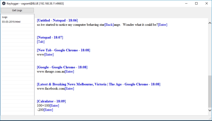Click the scrollbar down arrow
Screen dimensions: 212x121
click(210, 110)
